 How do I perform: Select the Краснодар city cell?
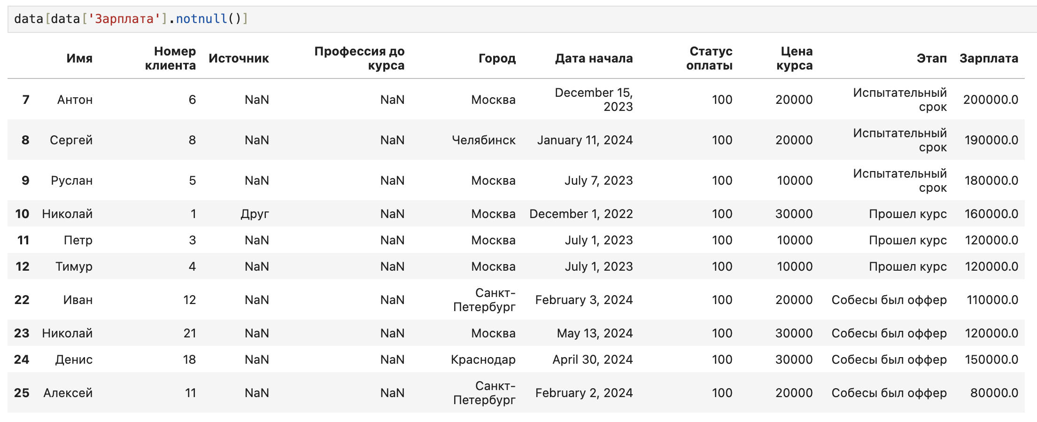coord(483,359)
